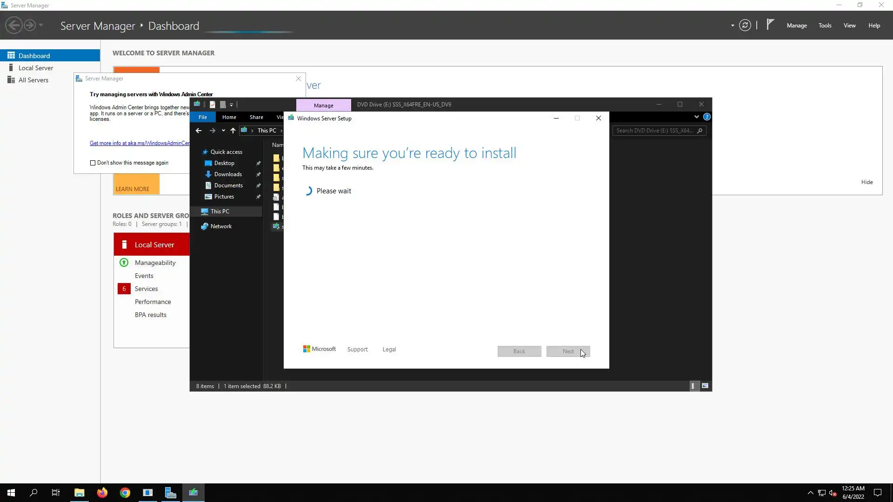Open Google Chrome from the taskbar
This screenshot has height=502, width=893.
(125, 493)
